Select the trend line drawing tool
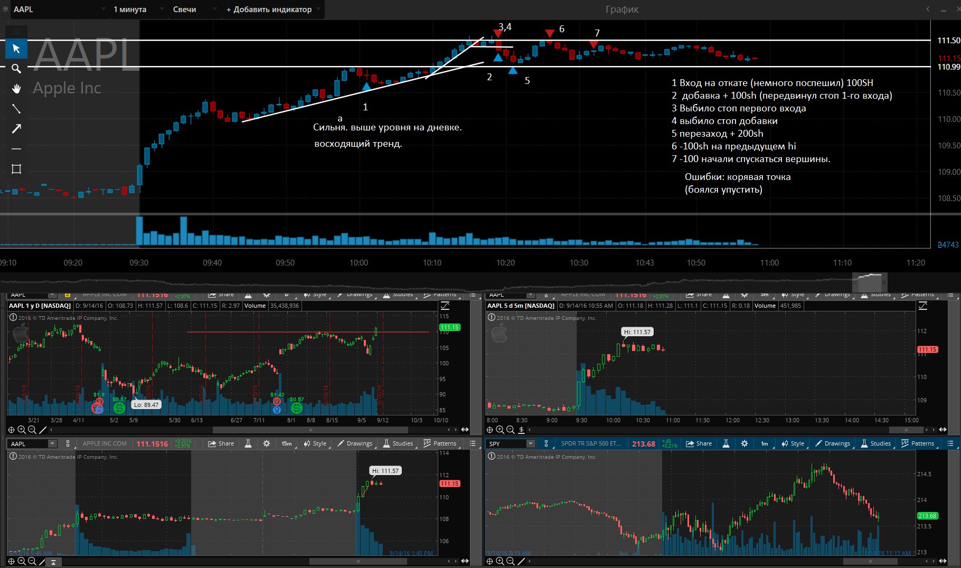The width and height of the screenshot is (961, 568). point(16,109)
